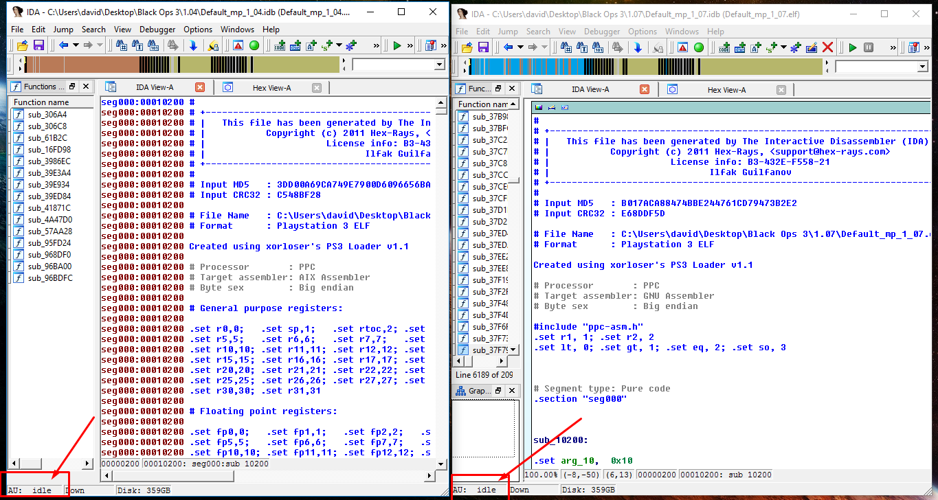
Task: Click green circle icon in right window toolbar
Action: point(699,47)
